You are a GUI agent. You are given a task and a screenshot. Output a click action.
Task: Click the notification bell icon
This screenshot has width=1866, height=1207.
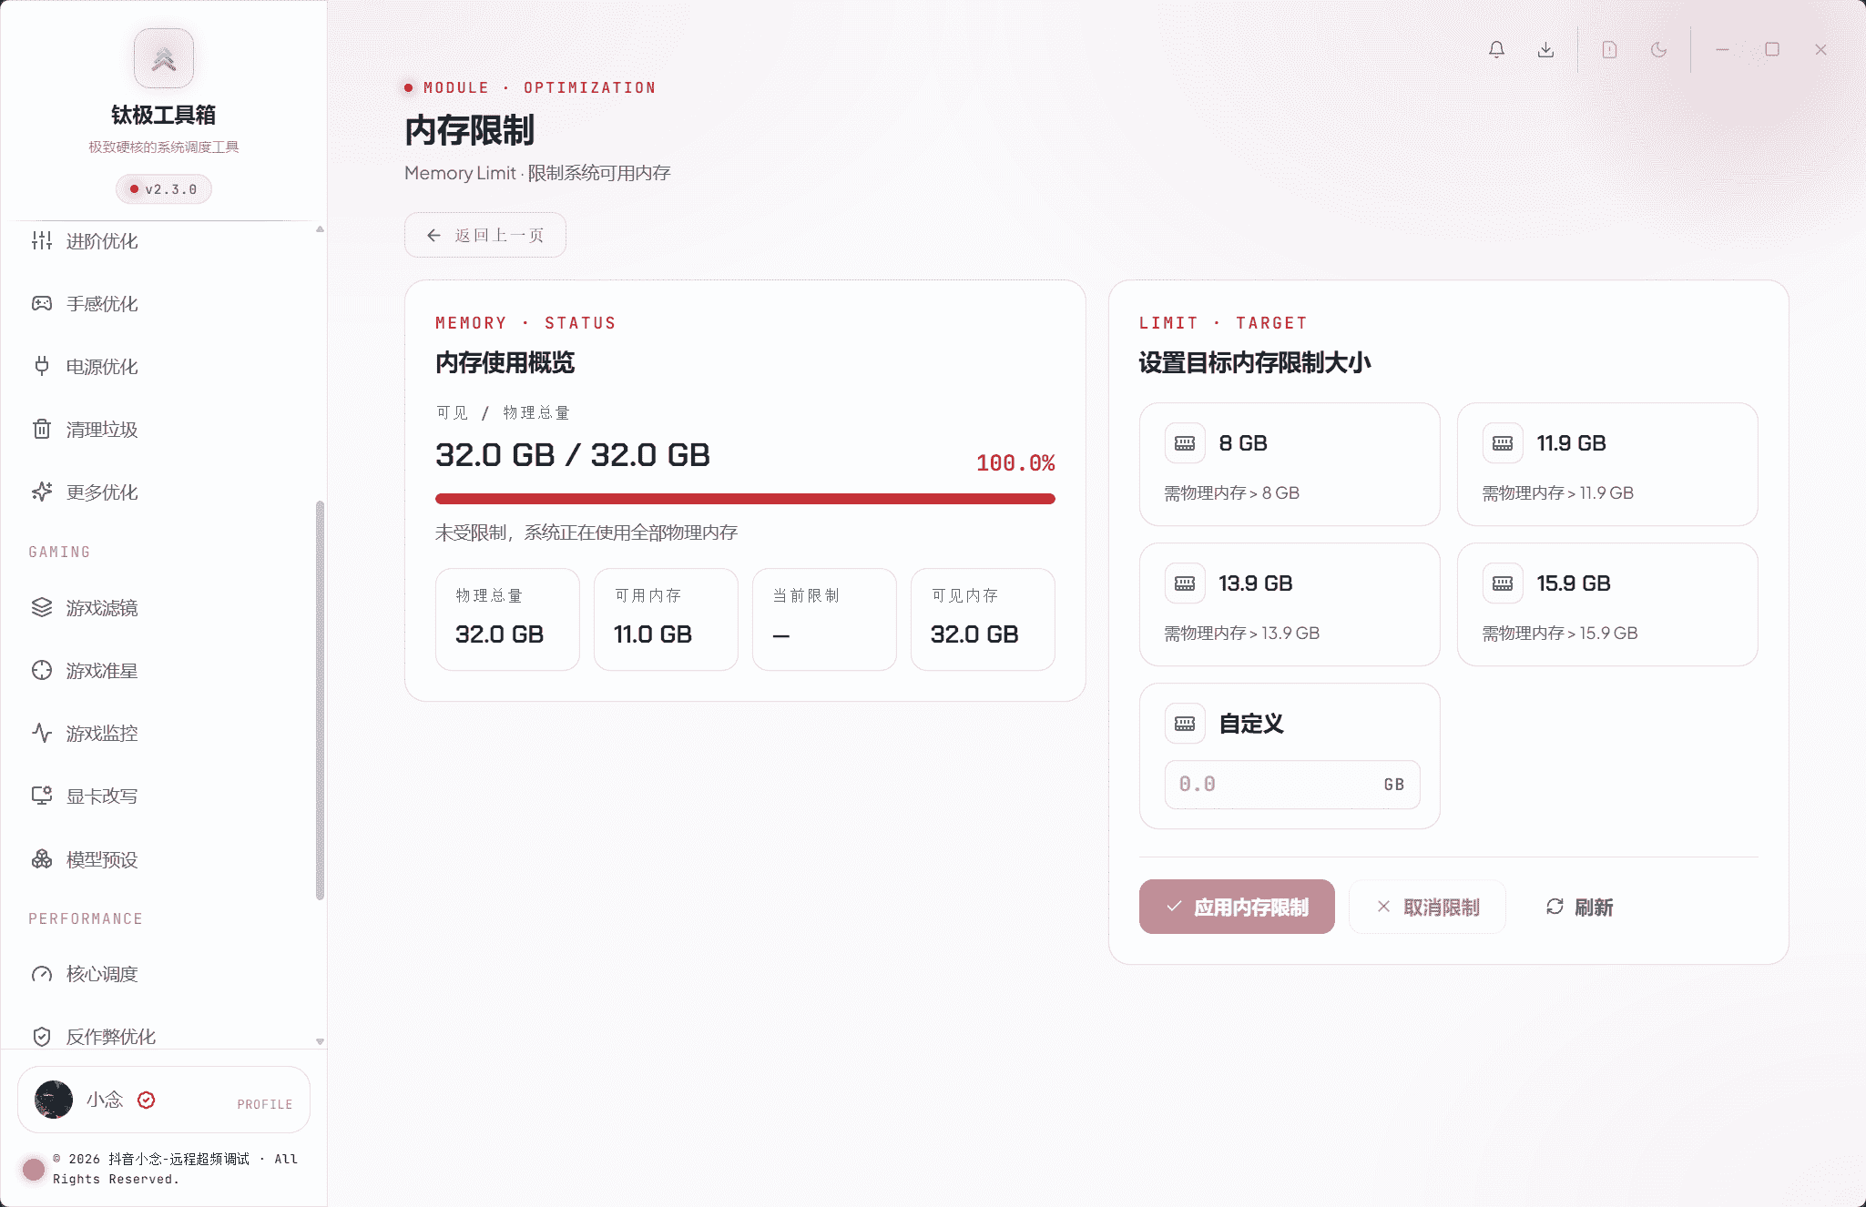1496,49
